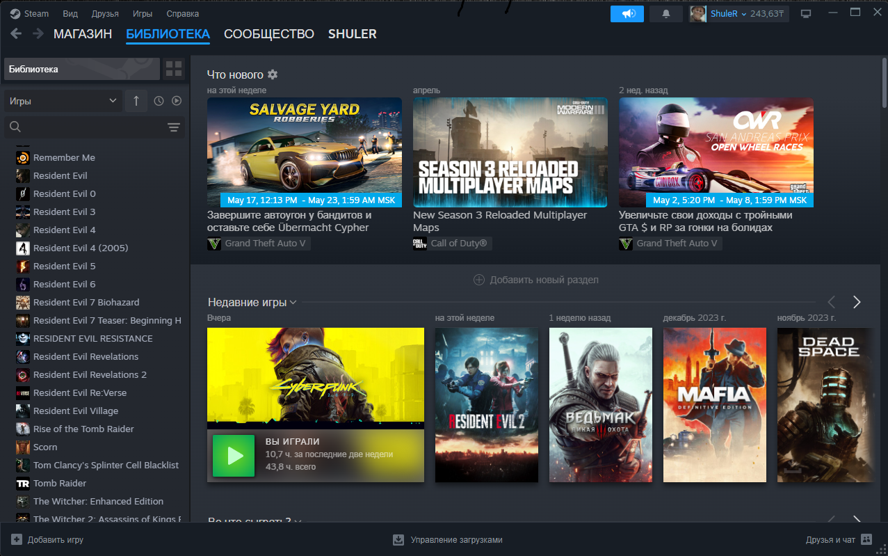
Task: Click the Grand Theft Auto V icon under Salvage Yard news
Action: pos(214,244)
